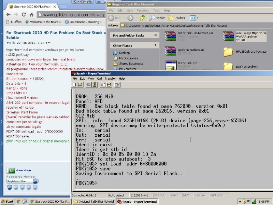Click Internet Explorer icon in Quick Launch
Viewport: 273px width, 205px height.
click(25, 202)
